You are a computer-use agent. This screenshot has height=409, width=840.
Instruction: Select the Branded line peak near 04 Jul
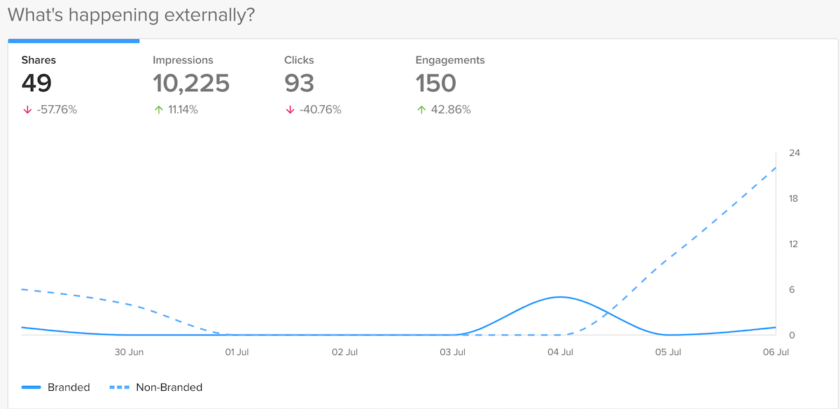point(560,298)
